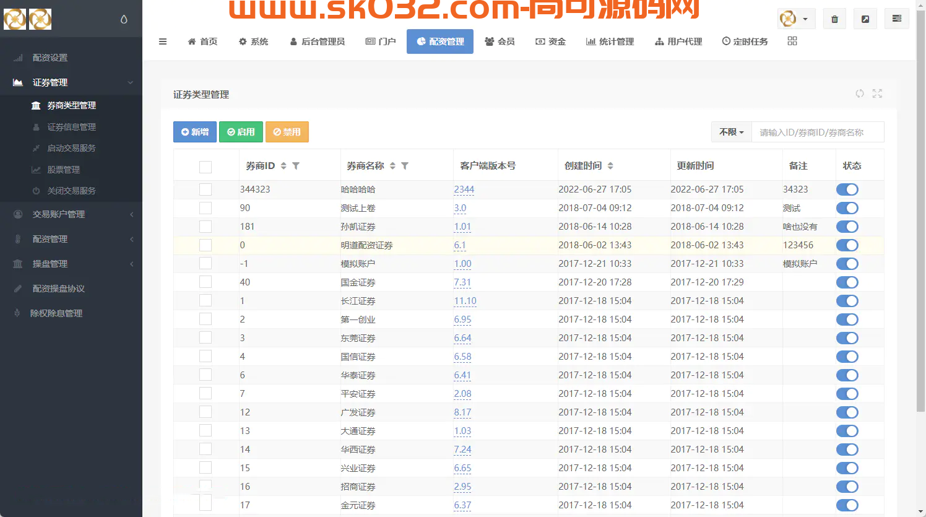Expand 交易账户管理 sidebar section
This screenshot has height=517, width=926.
71,214
